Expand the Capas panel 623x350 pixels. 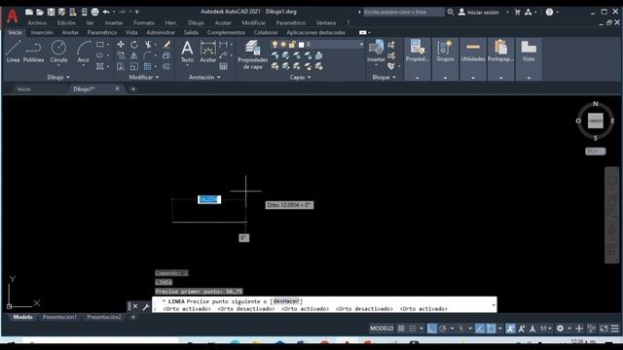(300, 78)
